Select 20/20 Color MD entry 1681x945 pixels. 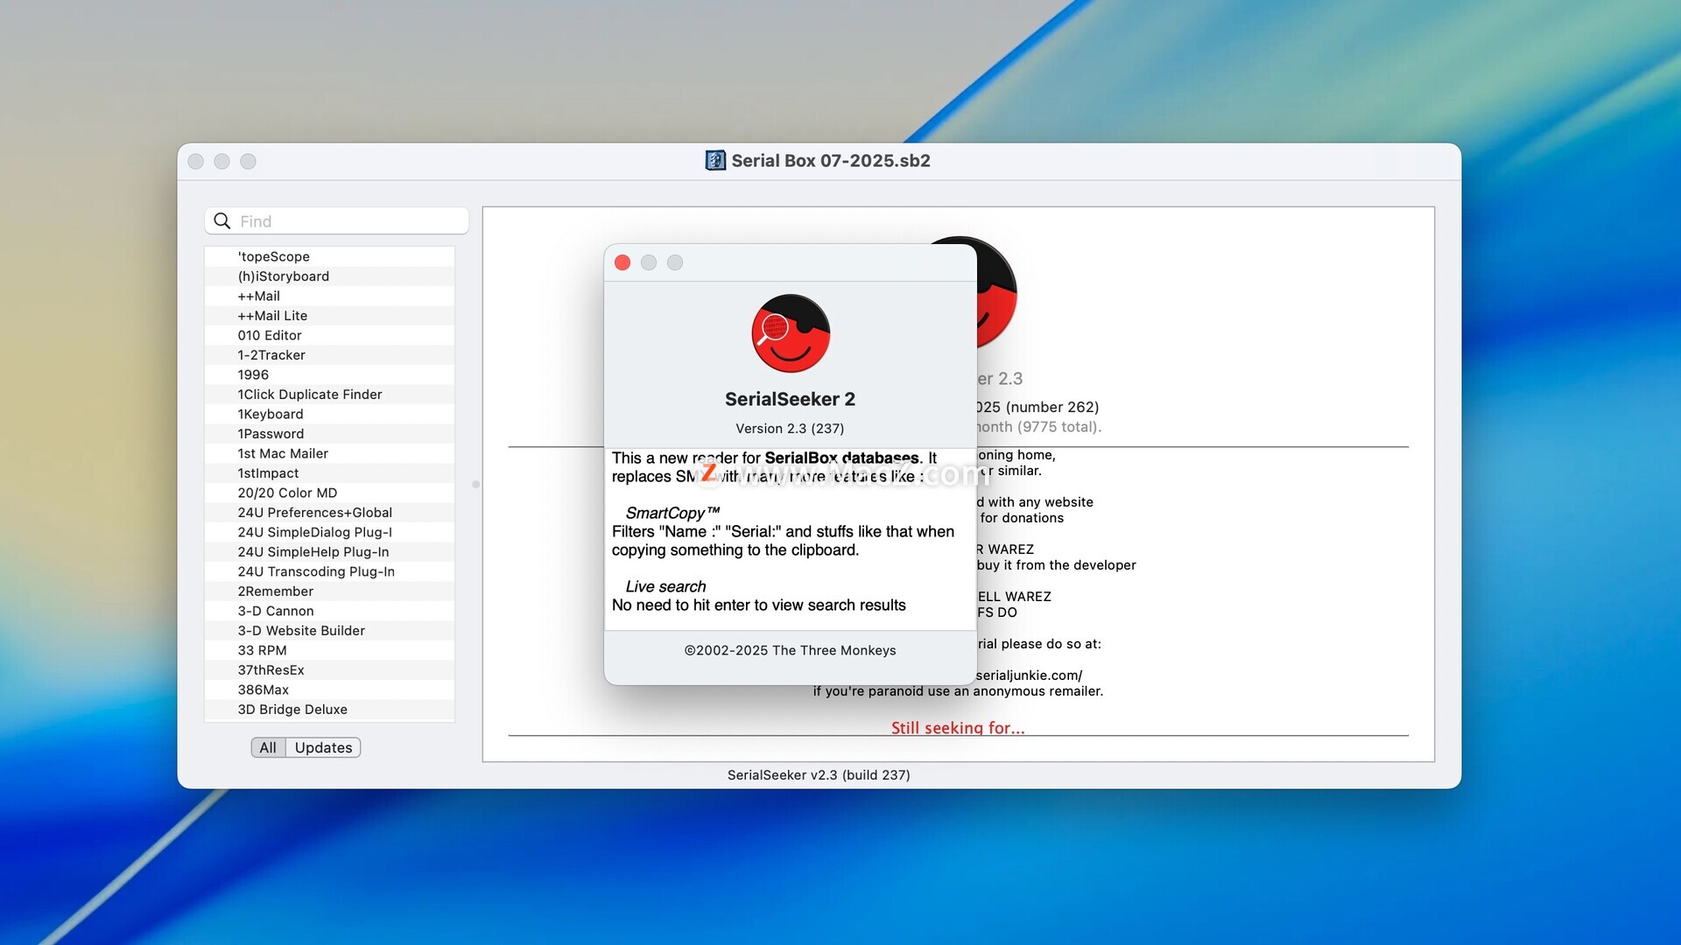(x=329, y=493)
